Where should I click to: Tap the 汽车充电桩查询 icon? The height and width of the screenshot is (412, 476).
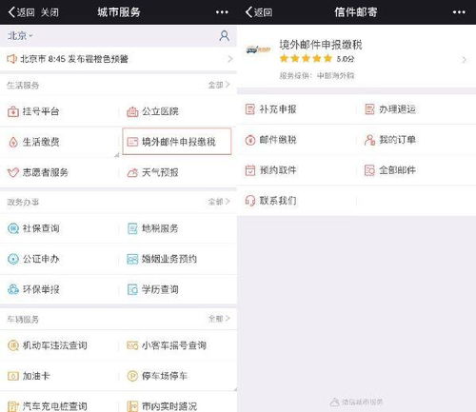[13, 406]
